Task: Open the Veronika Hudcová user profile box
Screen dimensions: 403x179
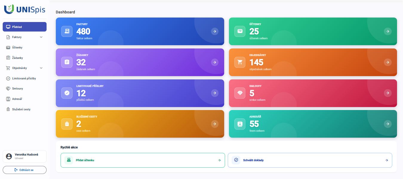Action: coord(24,156)
